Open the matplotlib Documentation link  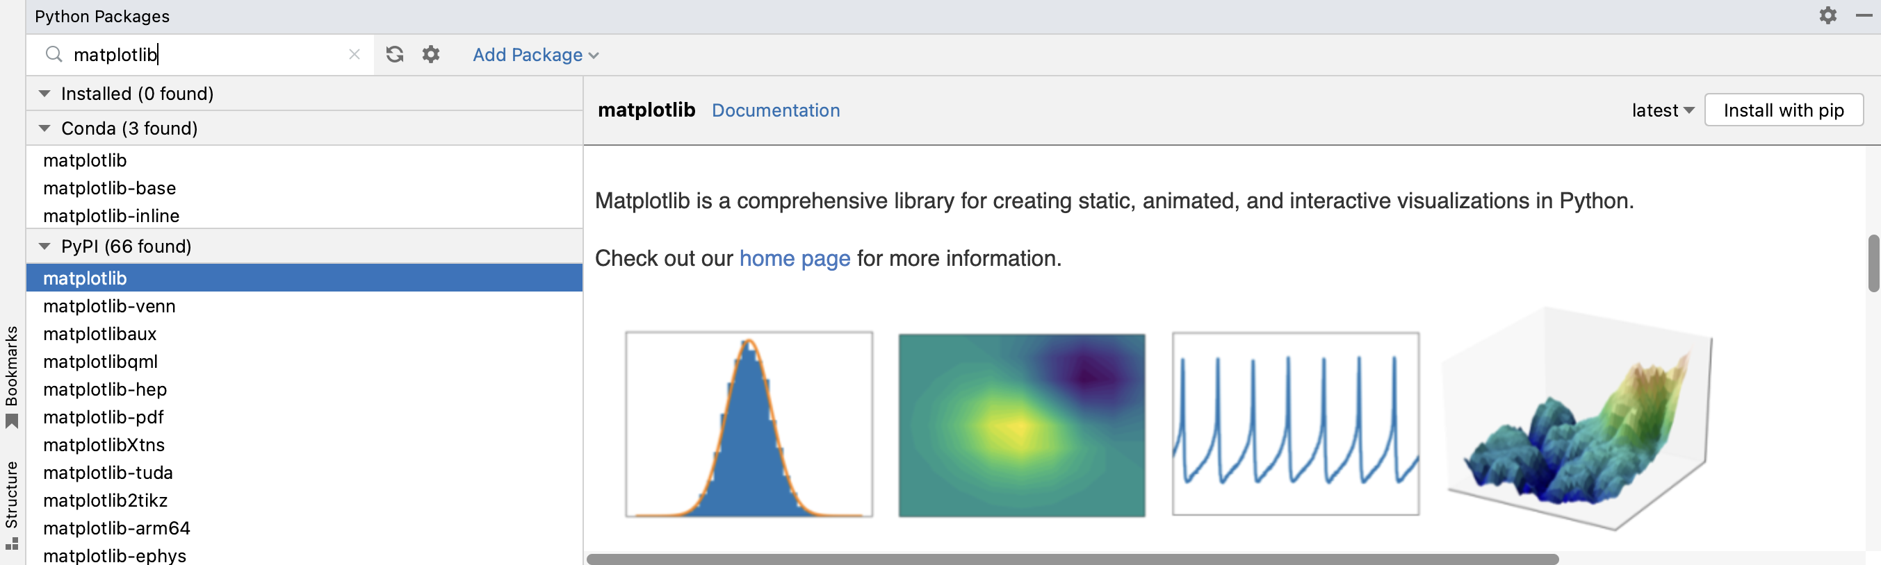[x=776, y=110]
